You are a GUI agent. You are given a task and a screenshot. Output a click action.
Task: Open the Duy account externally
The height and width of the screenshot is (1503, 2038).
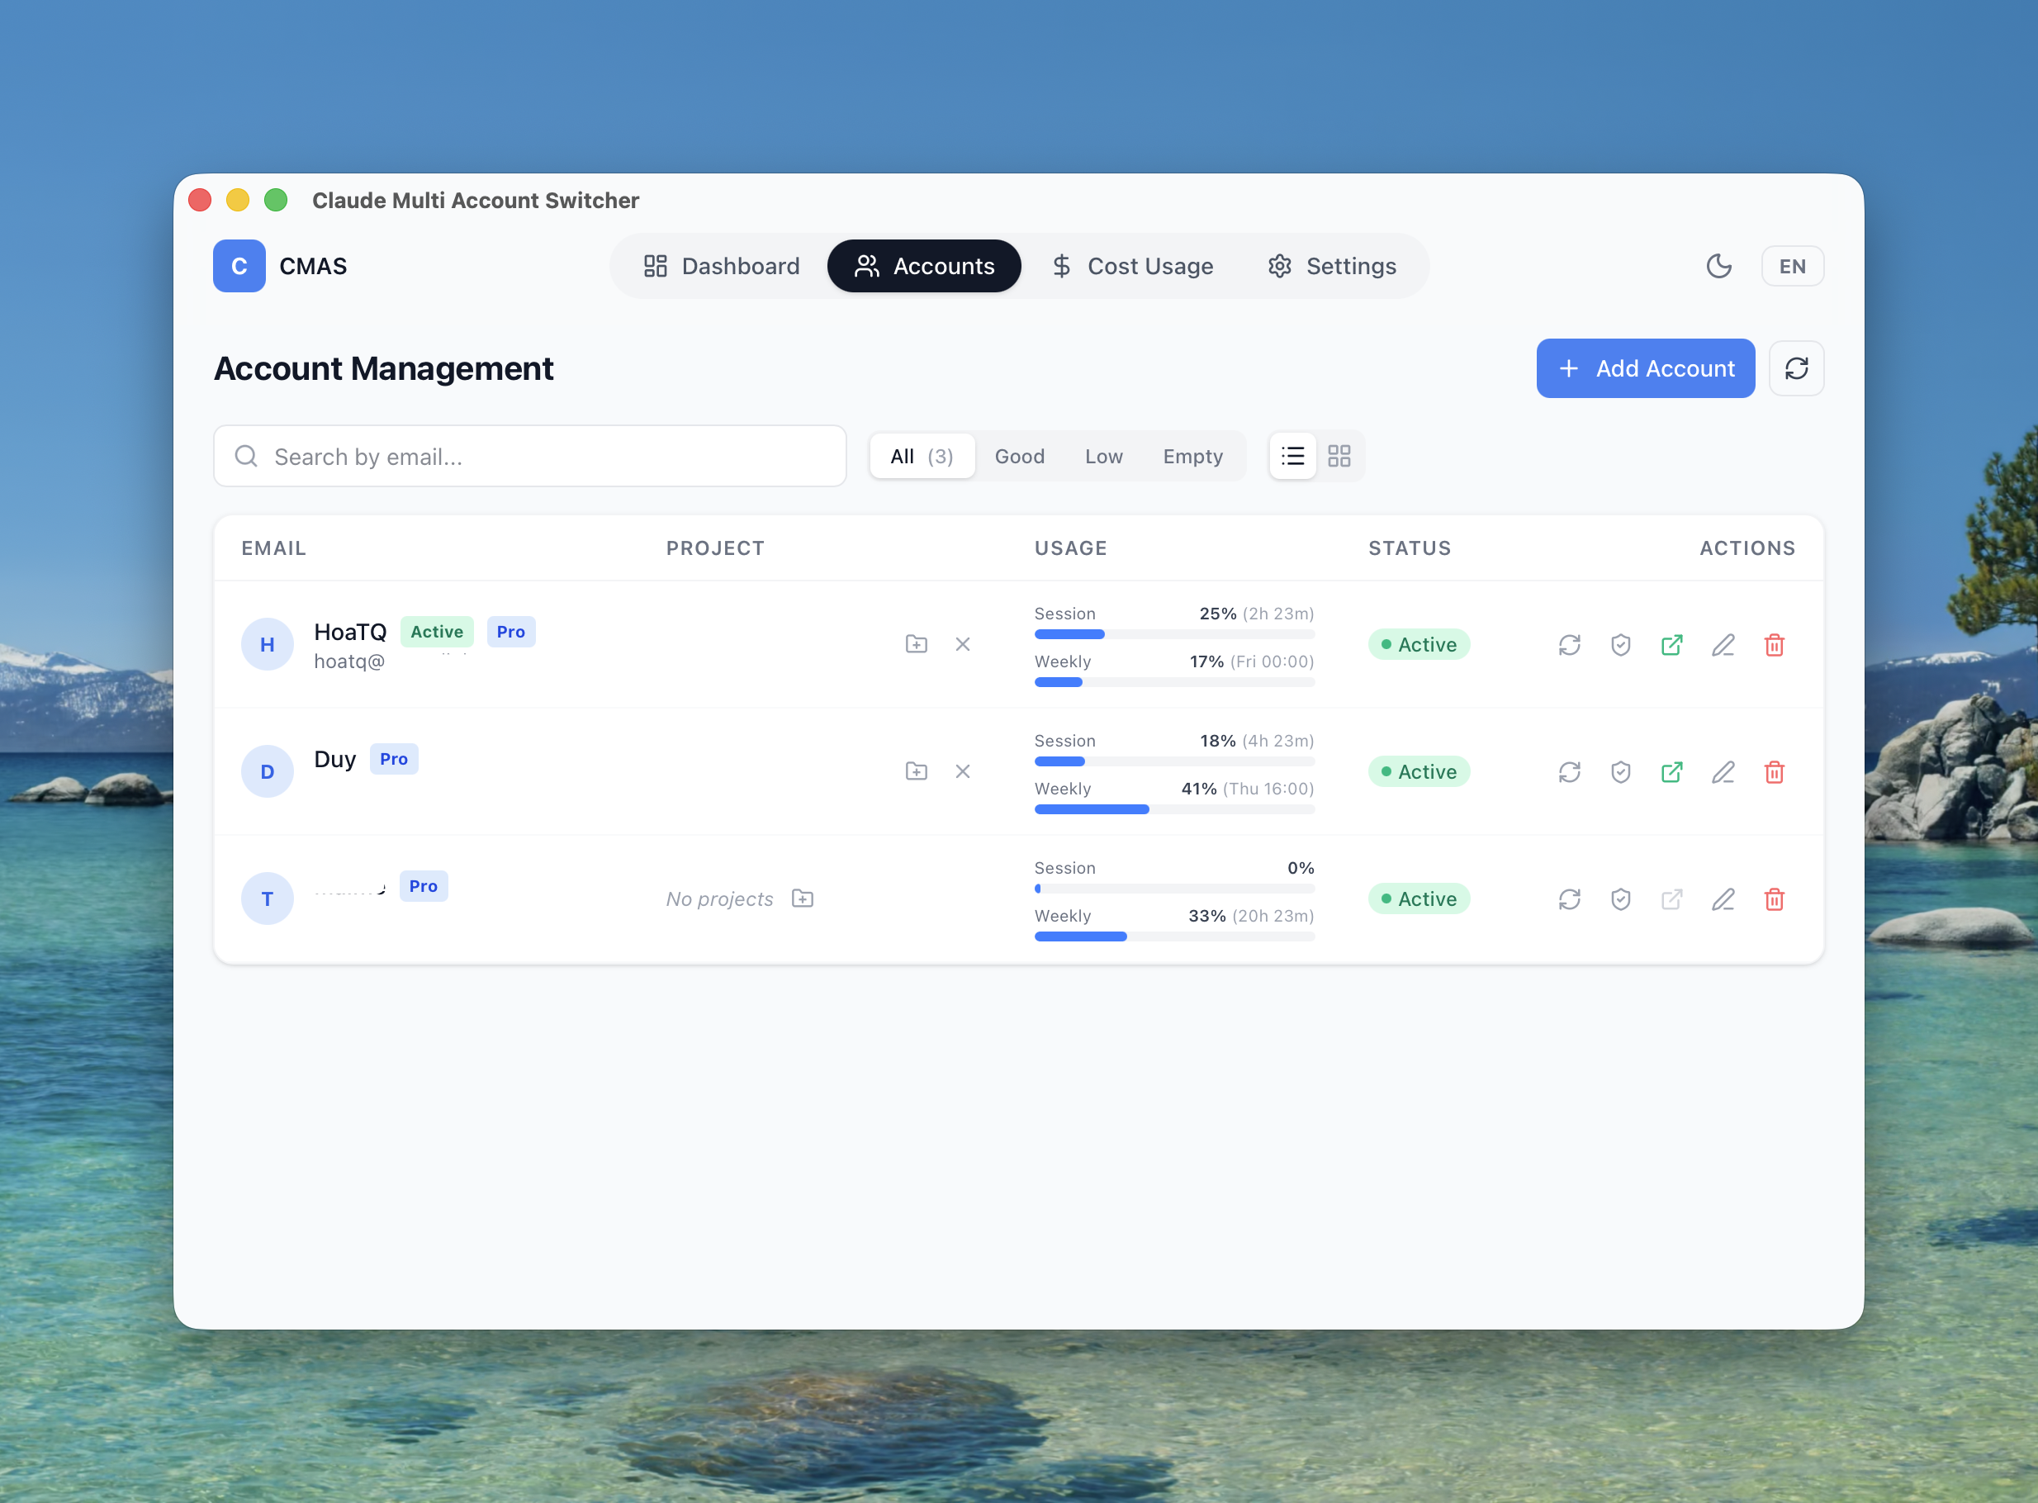pyautogui.click(x=1671, y=772)
